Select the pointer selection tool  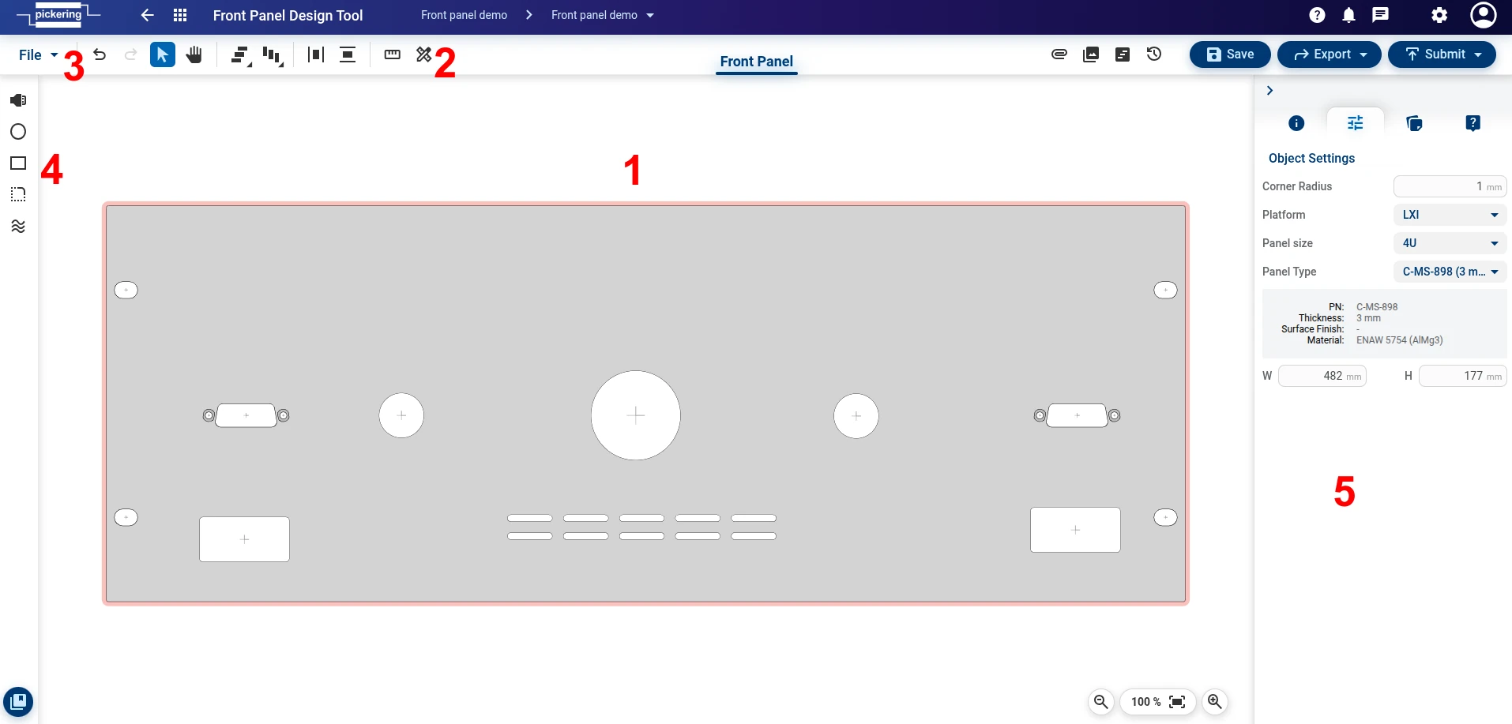[x=163, y=54]
